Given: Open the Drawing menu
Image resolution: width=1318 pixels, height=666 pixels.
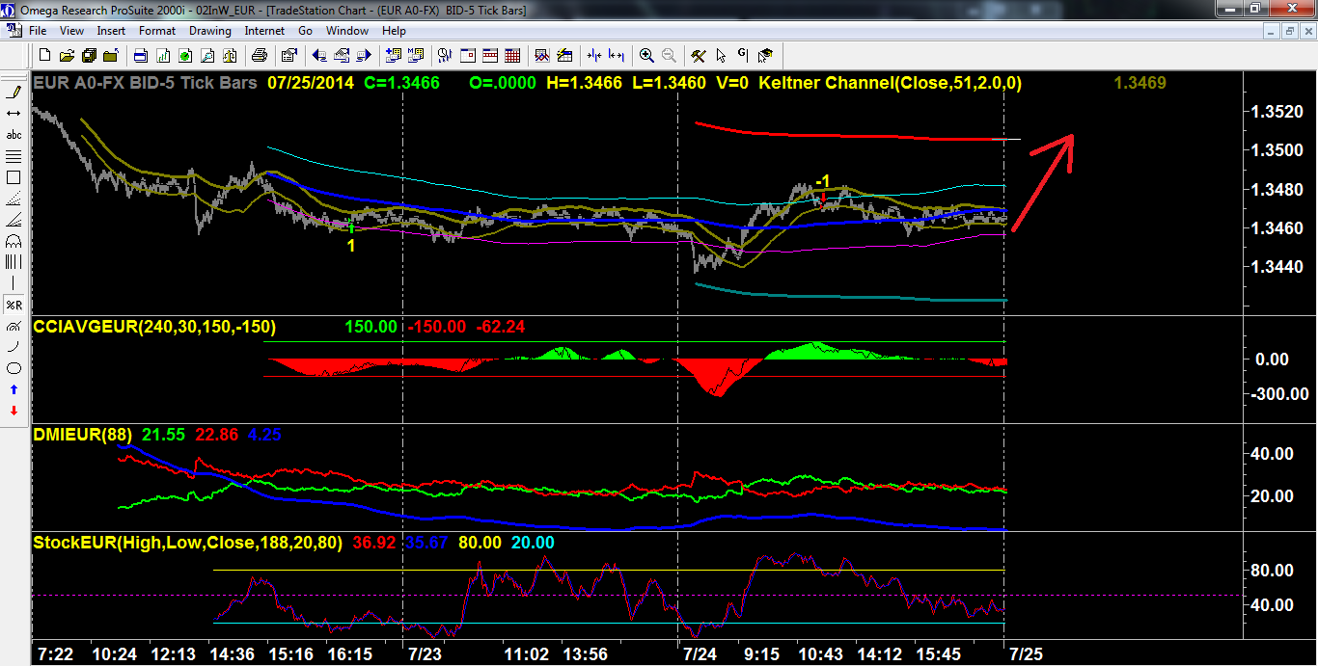Looking at the screenshot, I should [x=209, y=31].
